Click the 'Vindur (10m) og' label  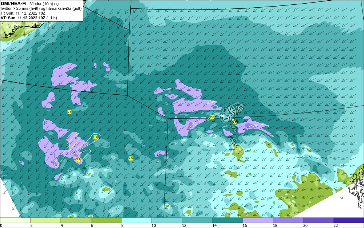click(44, 4)
